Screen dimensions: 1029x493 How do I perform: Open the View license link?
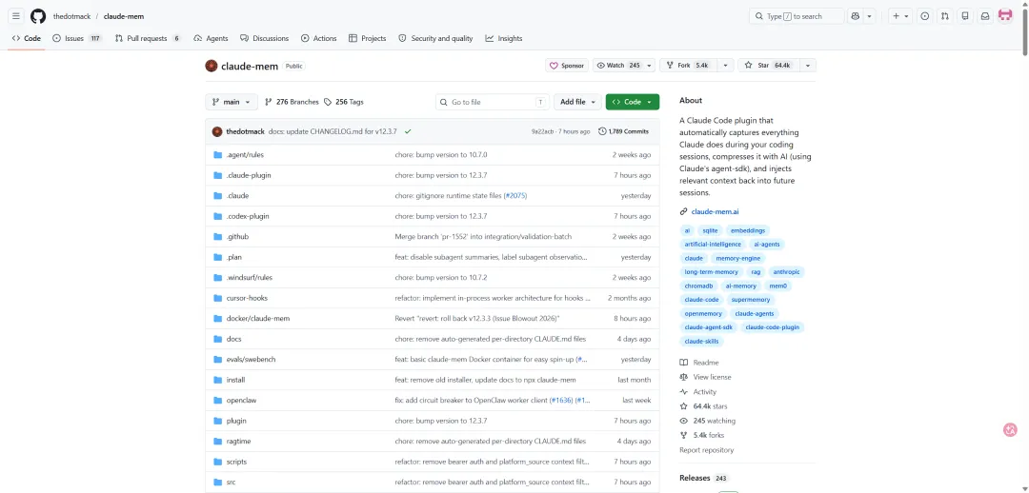pos(705,377)
